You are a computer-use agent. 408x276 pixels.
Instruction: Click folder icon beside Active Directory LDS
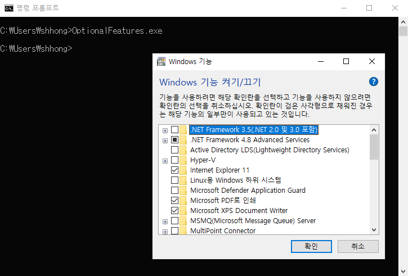(x=183, y=150)
